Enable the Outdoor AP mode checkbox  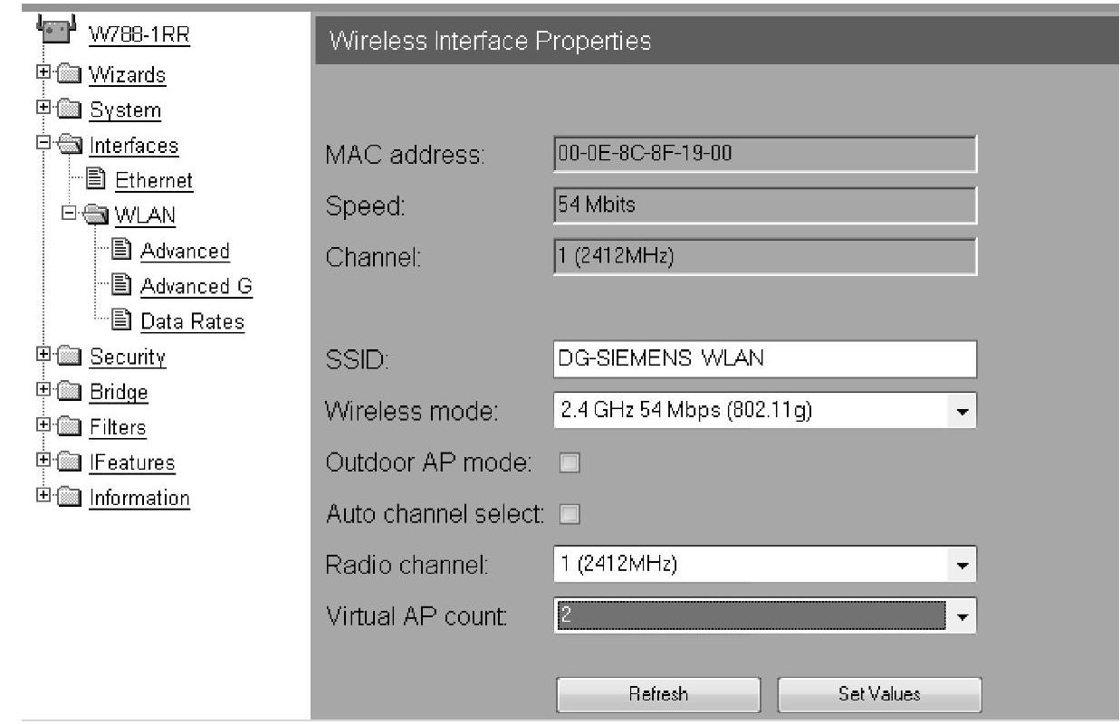point(570,463)
